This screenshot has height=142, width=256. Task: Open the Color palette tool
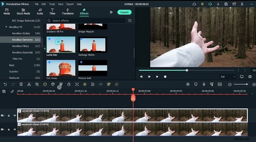[x=53, y=84]
